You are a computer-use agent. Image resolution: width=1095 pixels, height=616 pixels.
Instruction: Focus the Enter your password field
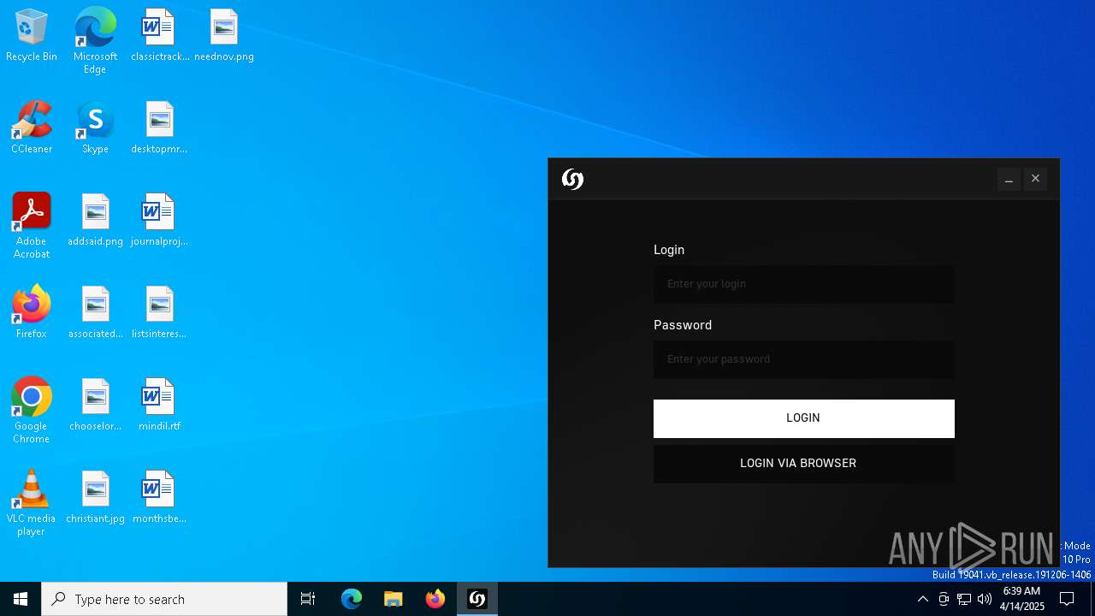pyautogui.click(x=803, y=359)
